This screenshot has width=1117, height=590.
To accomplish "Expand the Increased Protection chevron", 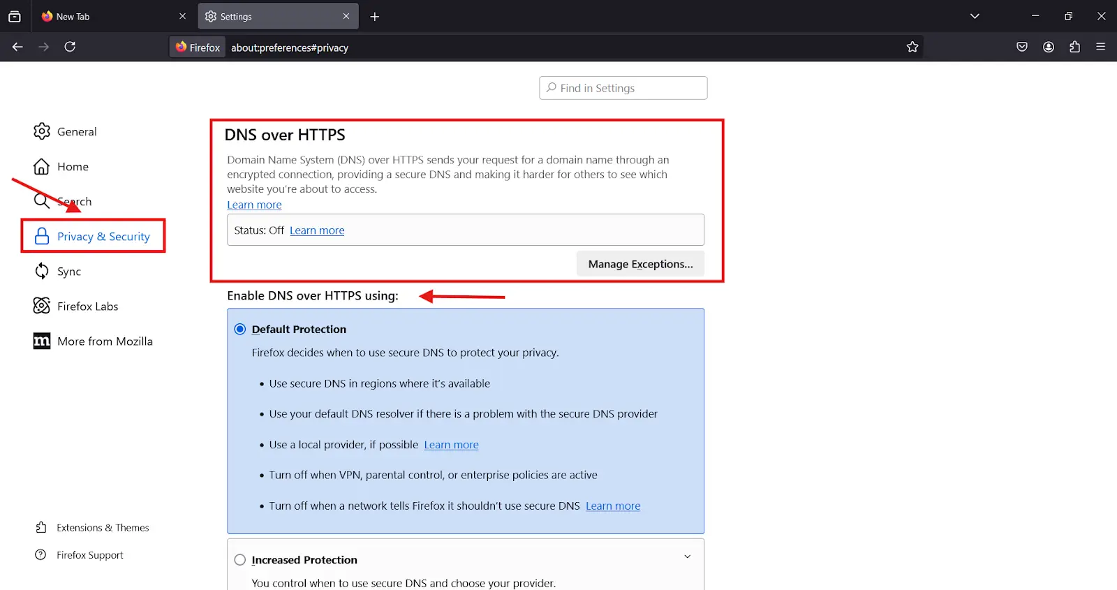I will tap(687, 557).
